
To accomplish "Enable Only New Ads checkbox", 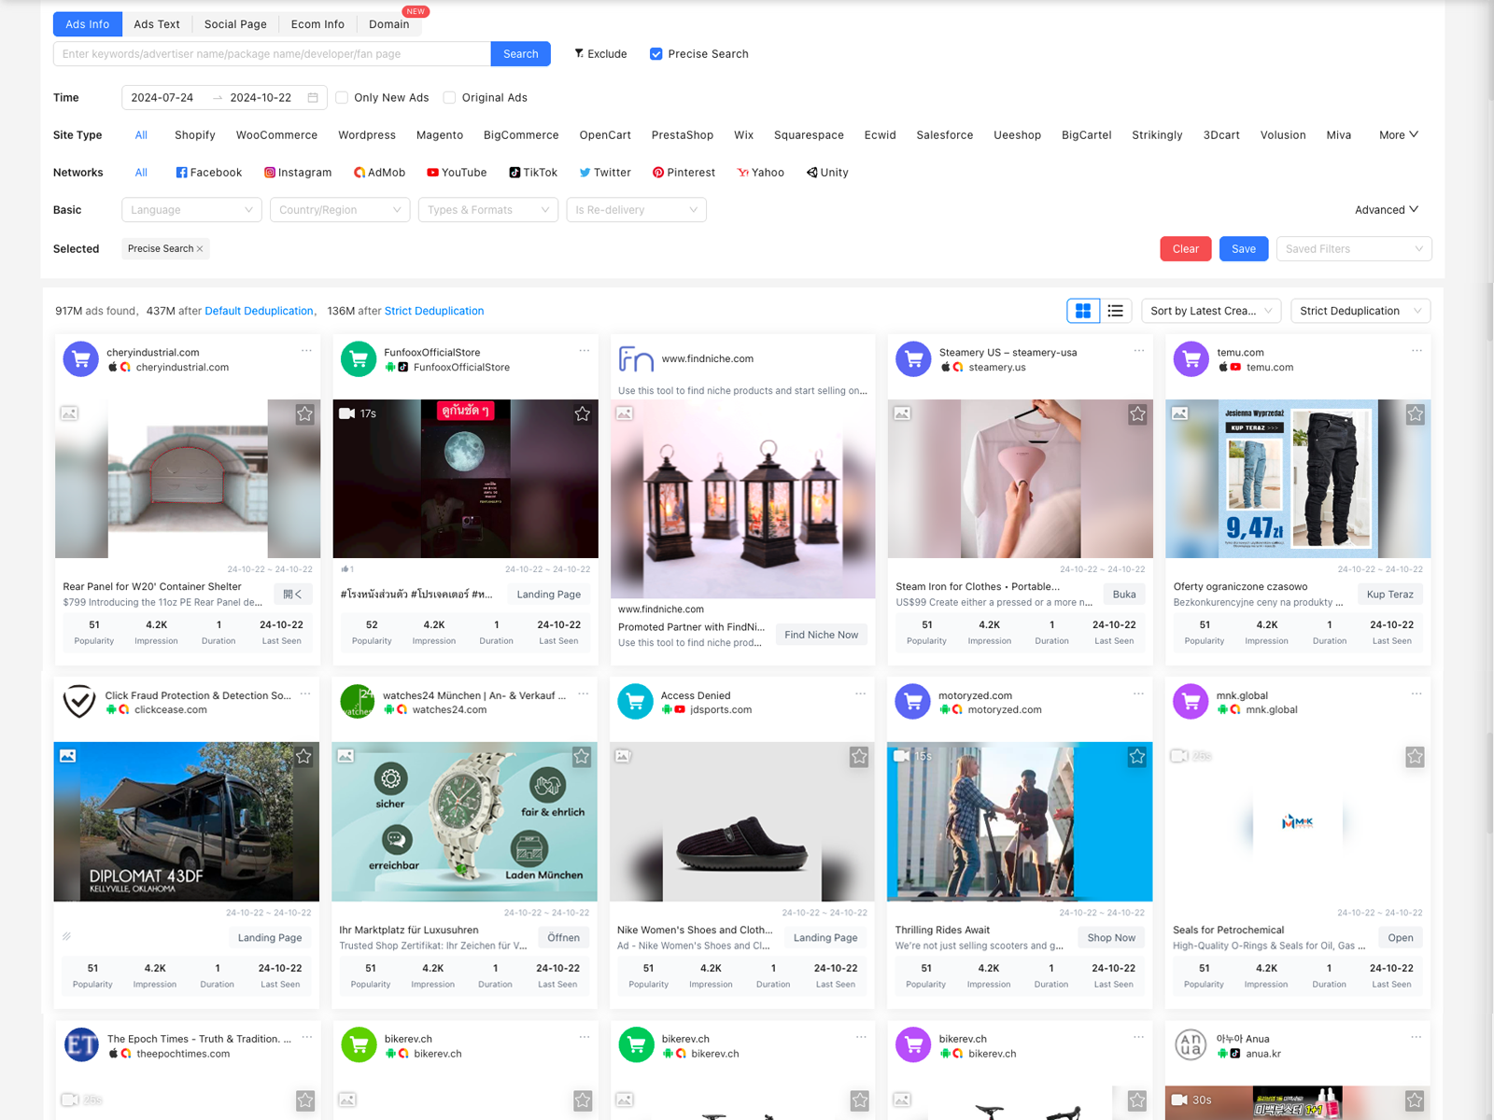I will click(342, 98).
